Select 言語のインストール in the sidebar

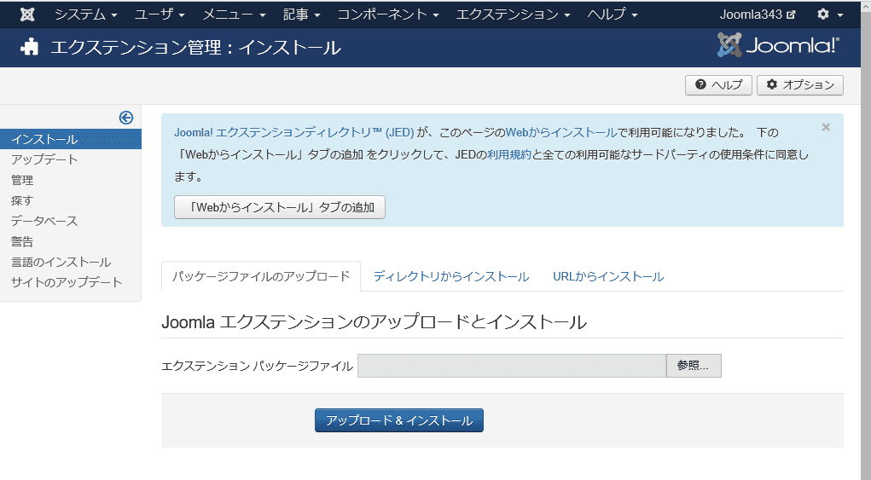[61, 262]
